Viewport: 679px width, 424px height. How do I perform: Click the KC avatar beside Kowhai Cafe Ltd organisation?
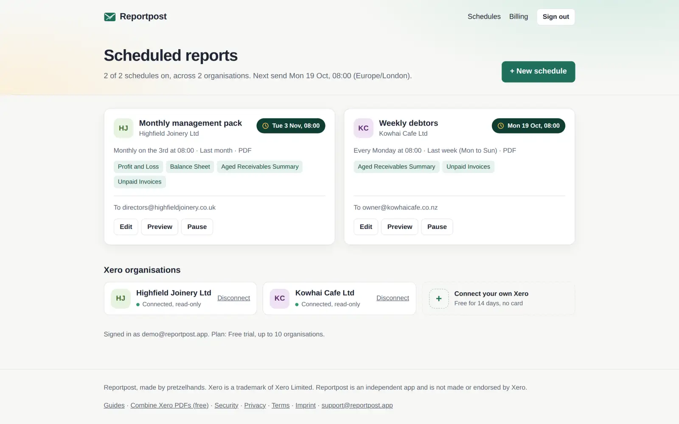point(280,298)
